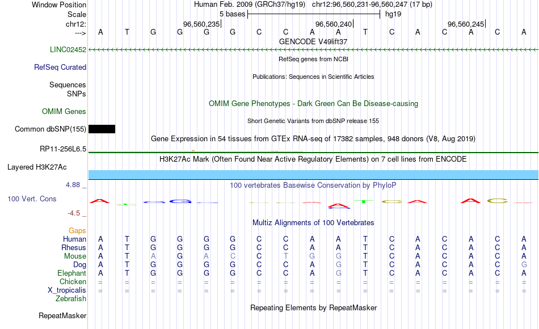
Task: Click the 96,560,245 position marker
Action: 466,24
